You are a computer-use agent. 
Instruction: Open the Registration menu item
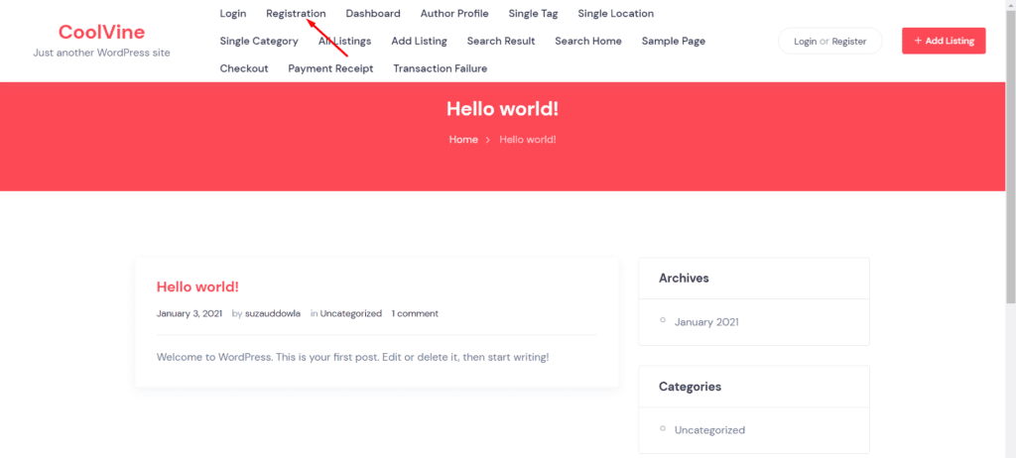point(296,14)
